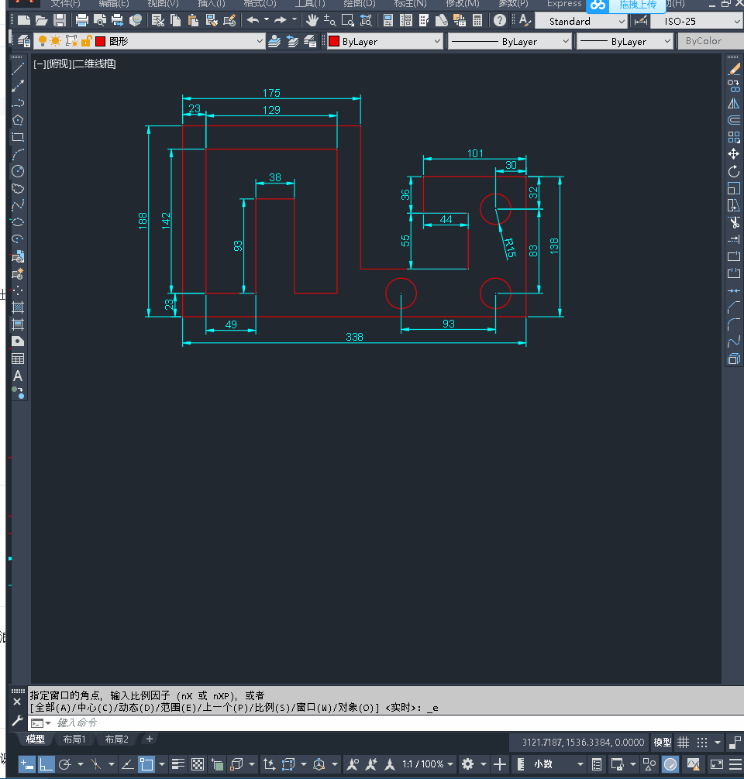Choose the Hatch tool
The height and width of the screenshot is (779, 744).
[18, 307]
